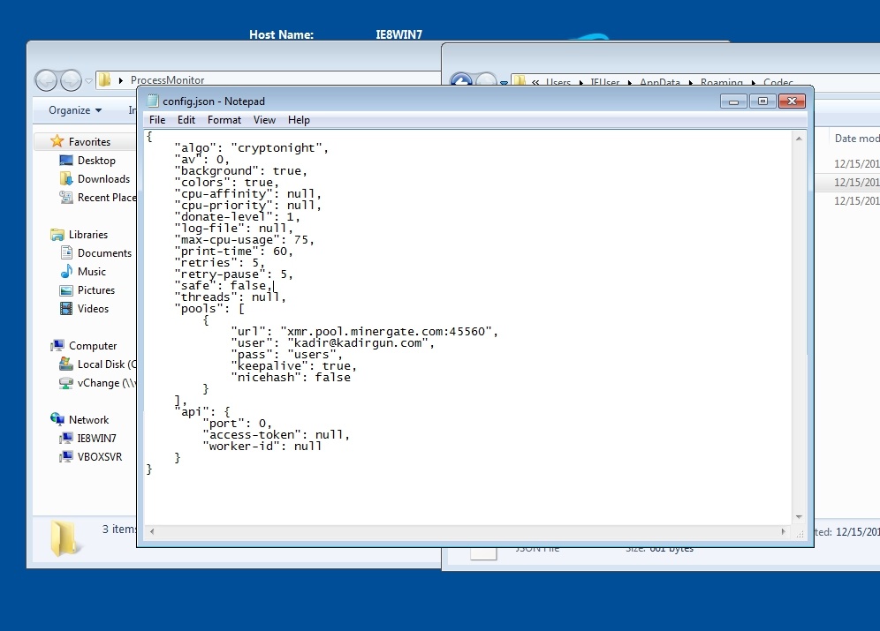Viewport: 880px width, 631px height.
Task: Click the Notepad horizontal scroll right arrow
Action: pyautogui.click(x=784, y=531)
